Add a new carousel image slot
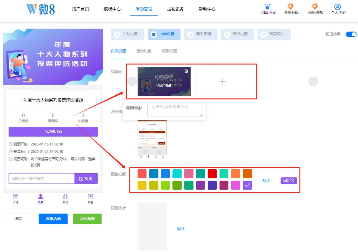Viewport: 358px width, 252px height. coord(223,81)
